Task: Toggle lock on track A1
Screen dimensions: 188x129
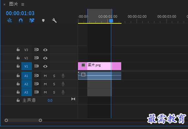Action: pos(18,75)
